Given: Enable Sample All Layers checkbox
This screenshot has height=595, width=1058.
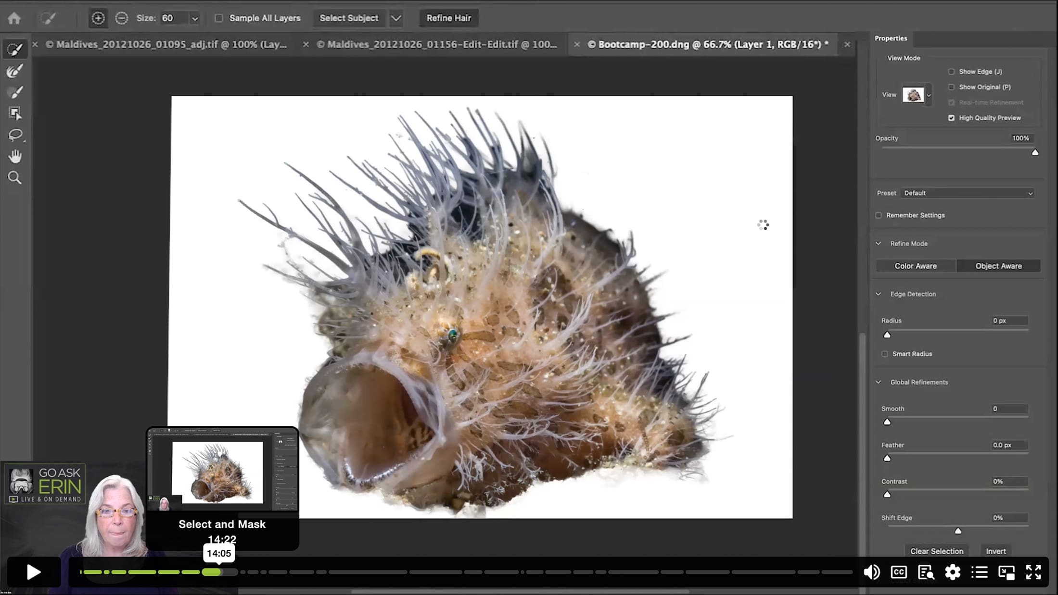Looking at the screenshot, I should click(219, 18).
